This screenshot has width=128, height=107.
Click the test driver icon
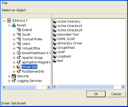(55, 61)
